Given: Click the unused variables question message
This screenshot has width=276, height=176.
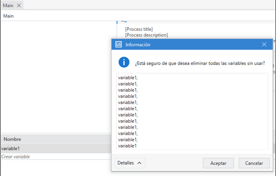Looking at the screenshot, I should pos(200,63).
